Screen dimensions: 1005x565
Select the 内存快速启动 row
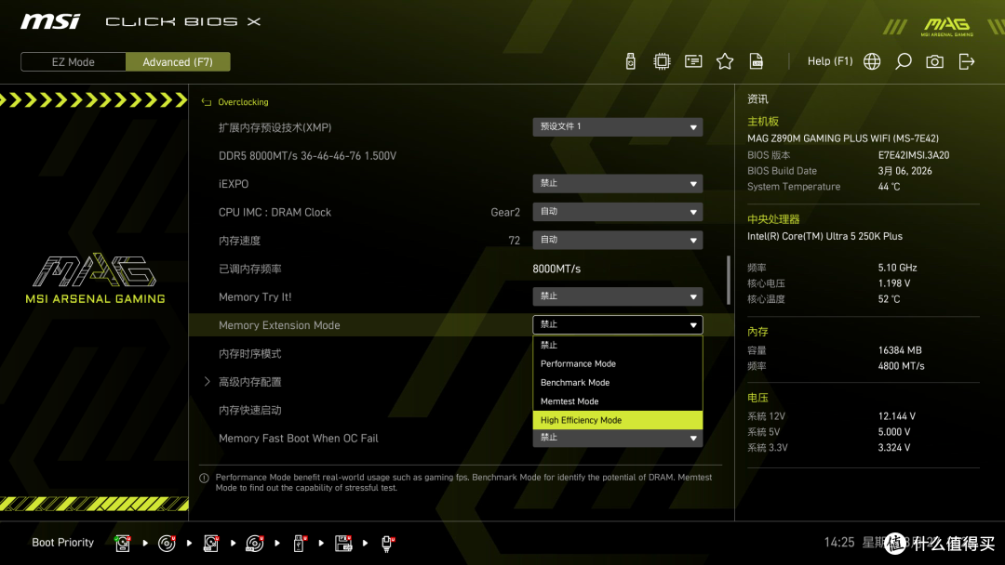tap(250, 410)
